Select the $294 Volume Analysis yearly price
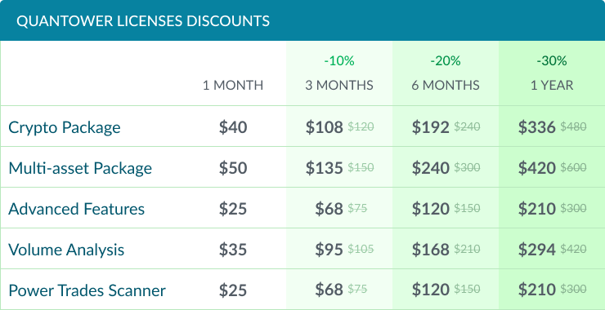 [x=536, y=250]
